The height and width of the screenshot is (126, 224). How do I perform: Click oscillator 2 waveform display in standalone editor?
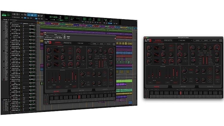[x=156, y=54]
